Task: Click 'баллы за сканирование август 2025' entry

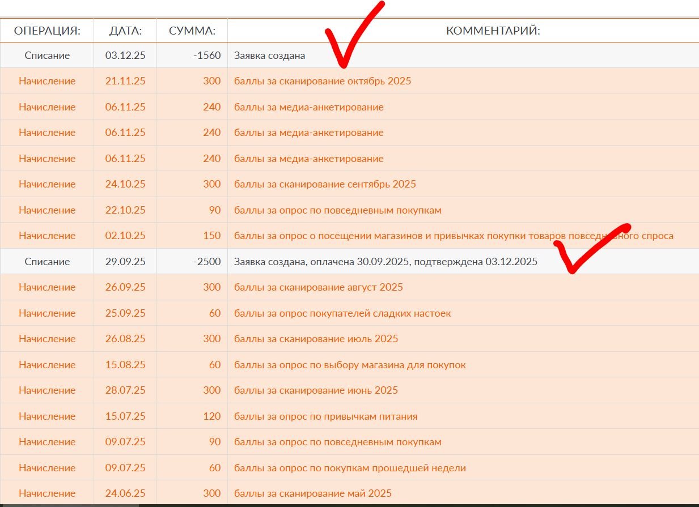Action: tap(318, 287)
